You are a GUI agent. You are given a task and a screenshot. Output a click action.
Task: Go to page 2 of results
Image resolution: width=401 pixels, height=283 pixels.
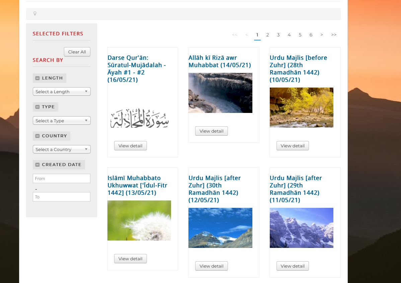267,35
